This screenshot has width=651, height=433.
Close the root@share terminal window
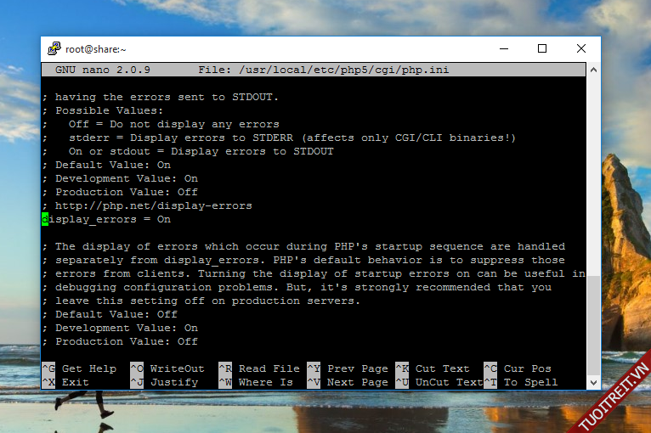[x=581, y=48]
